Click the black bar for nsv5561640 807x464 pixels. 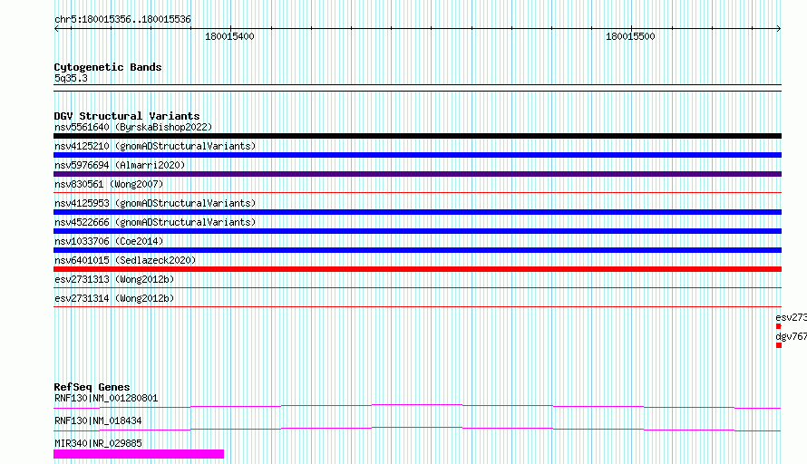coord(417,136)
